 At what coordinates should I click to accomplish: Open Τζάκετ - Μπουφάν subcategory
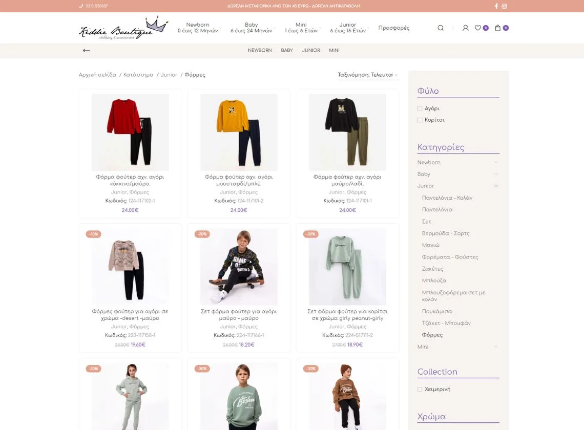click(446, 323)
